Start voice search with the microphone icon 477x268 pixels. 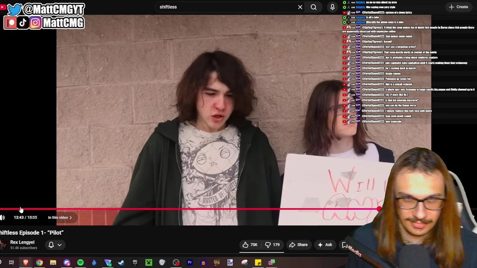pos(332,7)
